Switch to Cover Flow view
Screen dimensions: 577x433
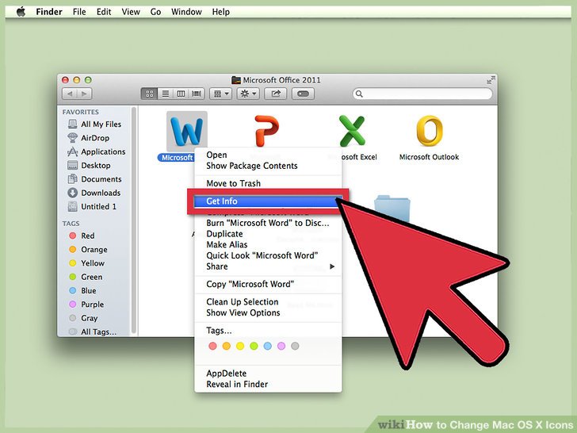point(197,94)
